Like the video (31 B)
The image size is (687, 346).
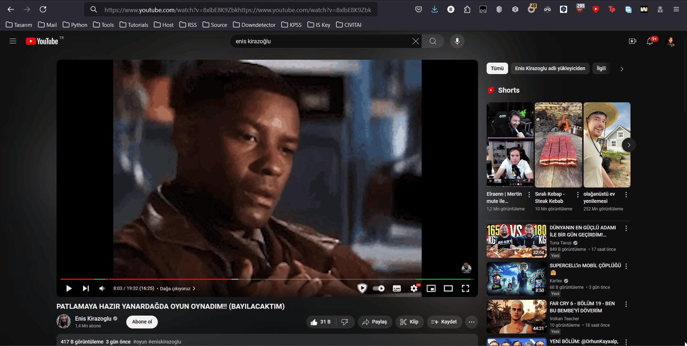(x=321, y=322)
